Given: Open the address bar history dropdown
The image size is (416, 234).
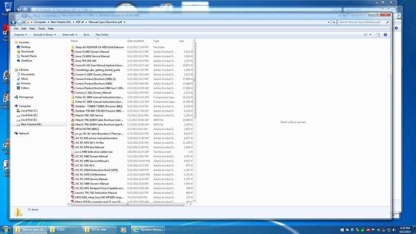Looking at the screenshot, I should (329, 22).
